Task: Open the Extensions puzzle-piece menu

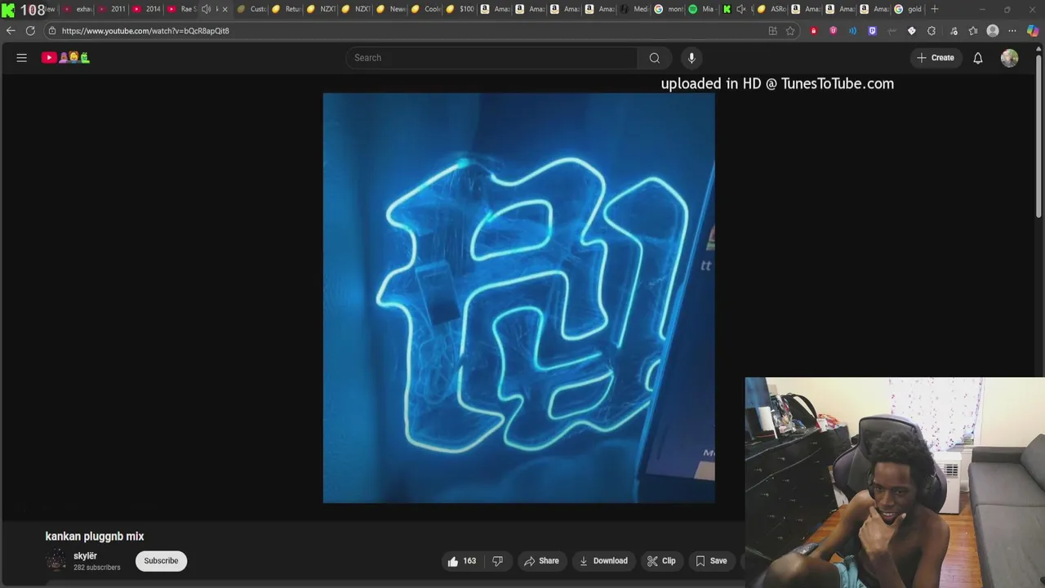Action: 932,31
